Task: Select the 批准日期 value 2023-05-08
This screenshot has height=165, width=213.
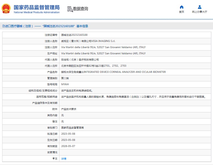Action: 68,134
